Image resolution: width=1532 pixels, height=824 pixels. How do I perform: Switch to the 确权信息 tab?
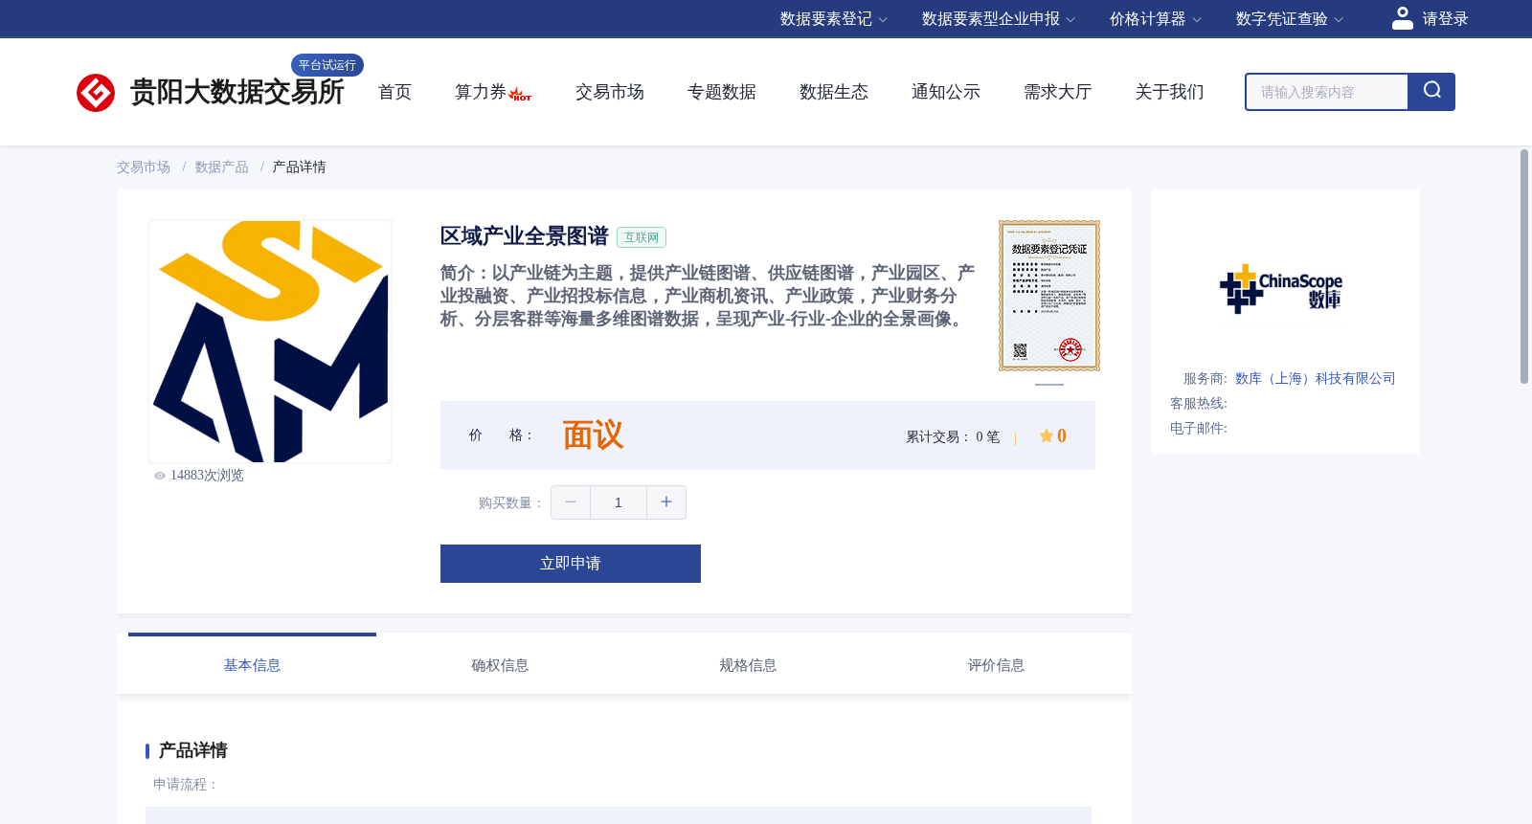500,665
